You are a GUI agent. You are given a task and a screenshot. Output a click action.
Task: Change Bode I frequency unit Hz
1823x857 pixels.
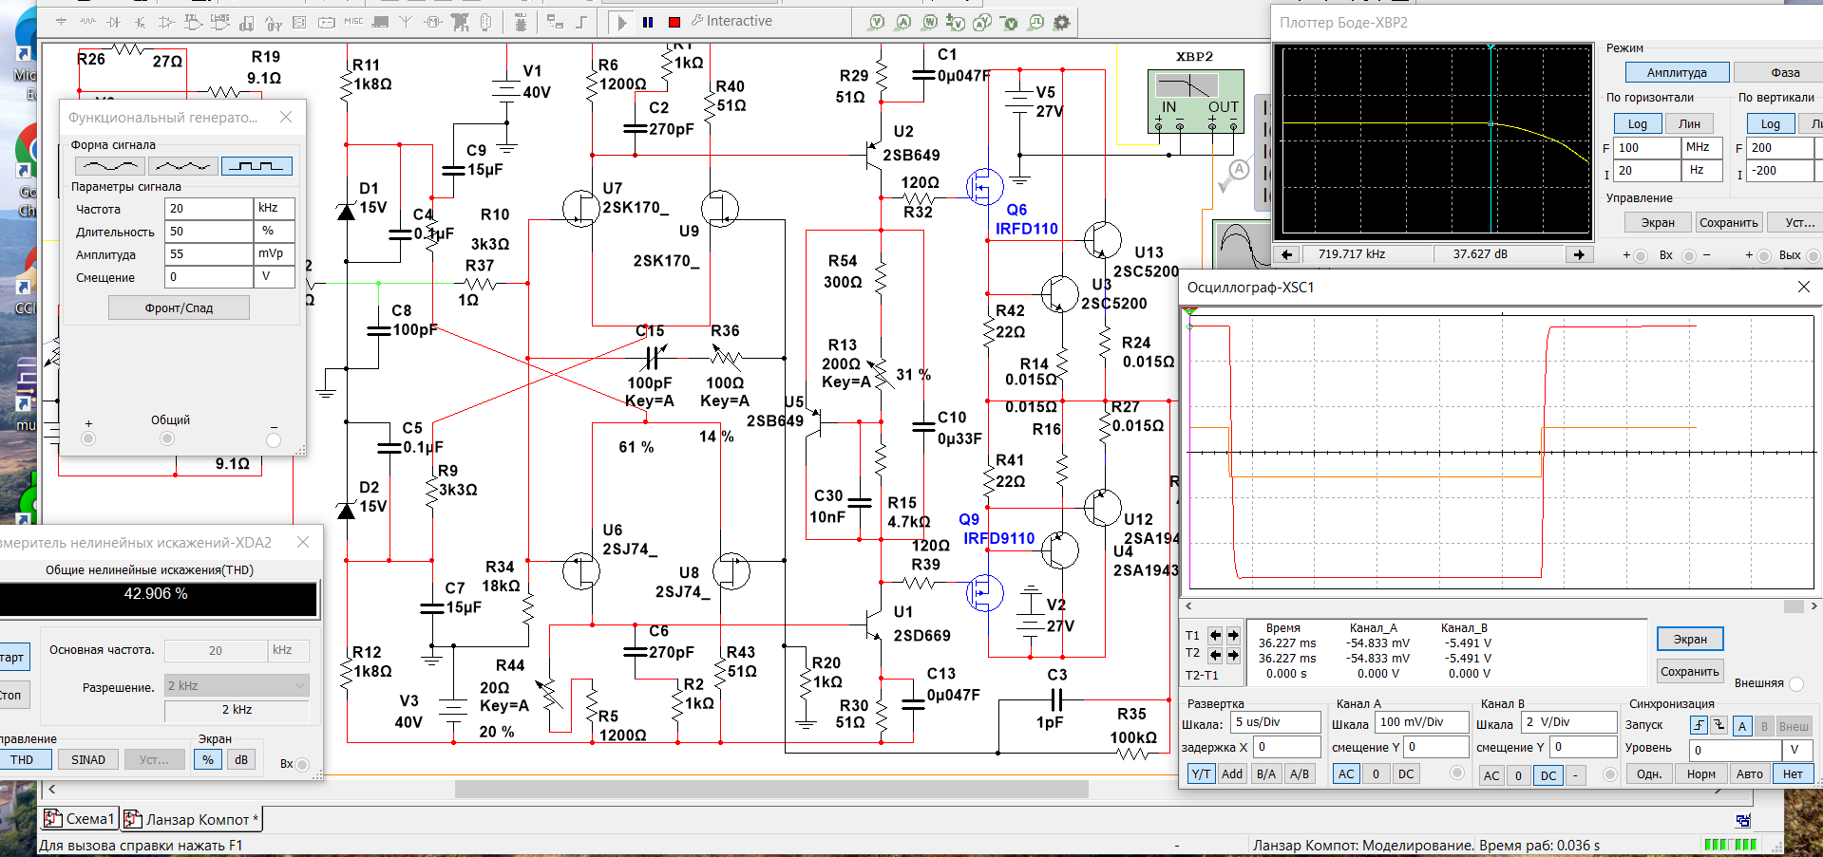coord(1701,170)
